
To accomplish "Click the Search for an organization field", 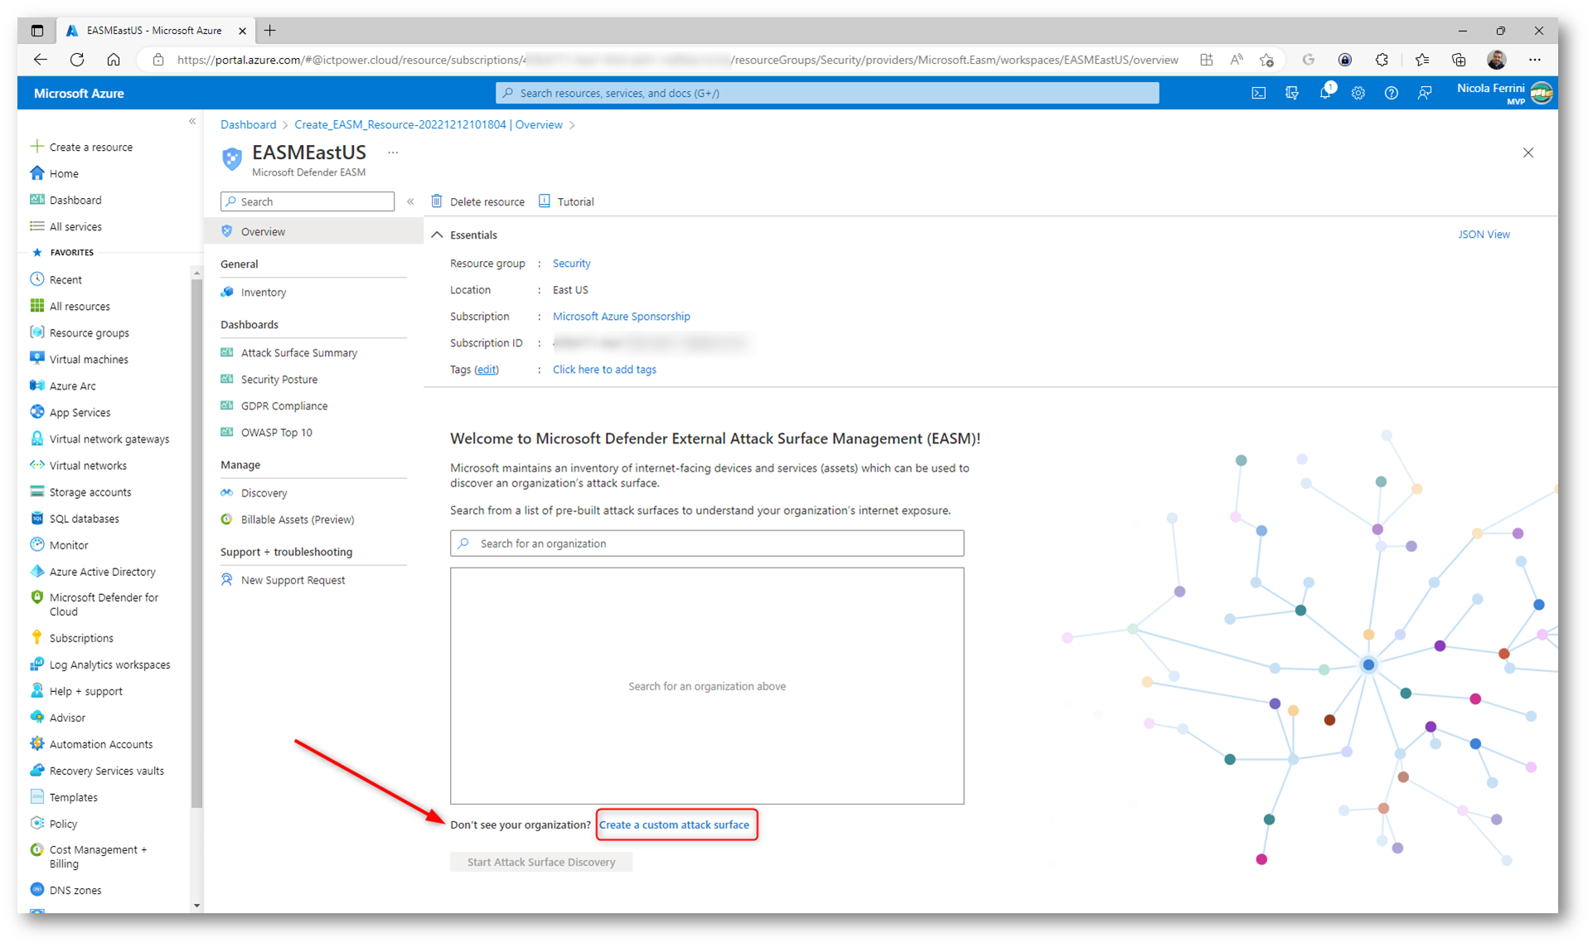I will pos(707,544).
